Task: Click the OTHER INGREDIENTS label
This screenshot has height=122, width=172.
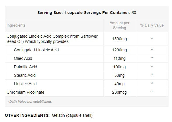Action: [27, 115]
